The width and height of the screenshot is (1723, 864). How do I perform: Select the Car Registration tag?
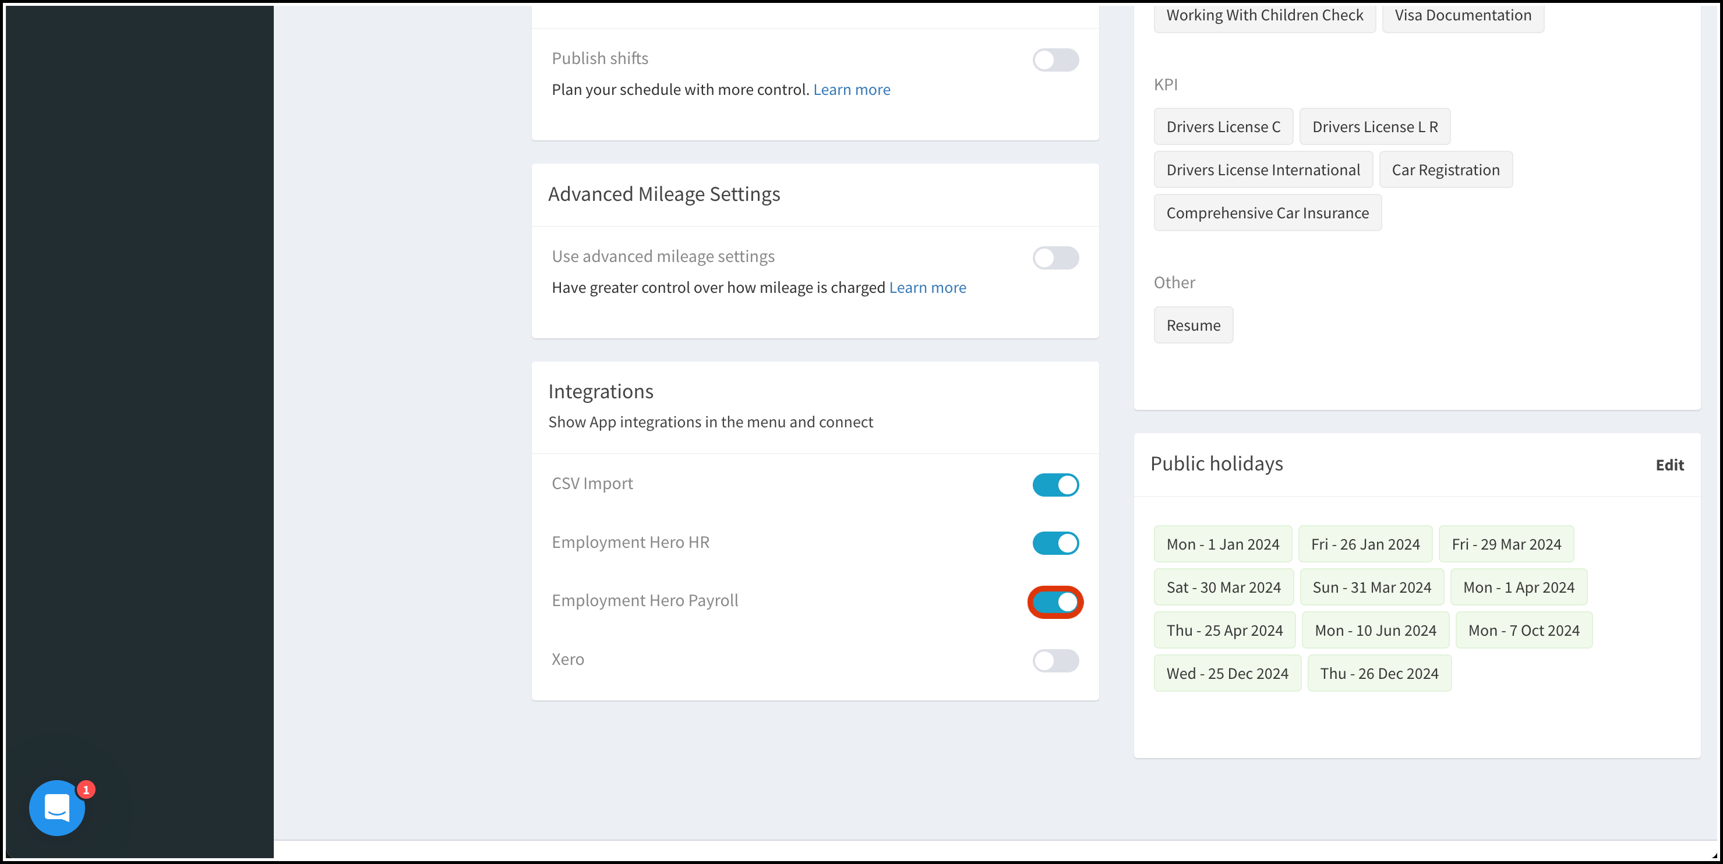(1445, 170)
